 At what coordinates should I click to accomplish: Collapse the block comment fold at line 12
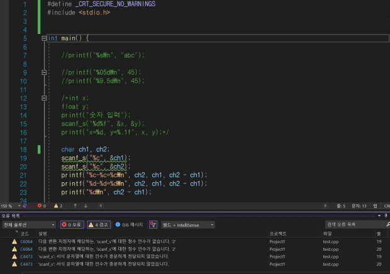(44, 98)
